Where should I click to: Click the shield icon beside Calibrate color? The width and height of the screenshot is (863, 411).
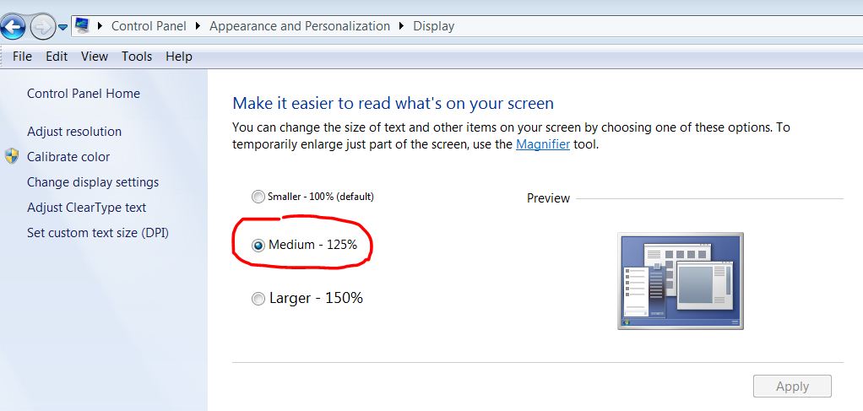pyautogui.click(x=12, y=156)
